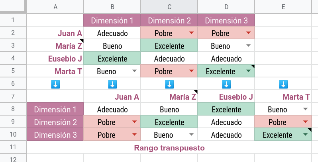Click the blue down arrow in column E
Viewport: 318px width, 162px height.
[x=283, y=84]
